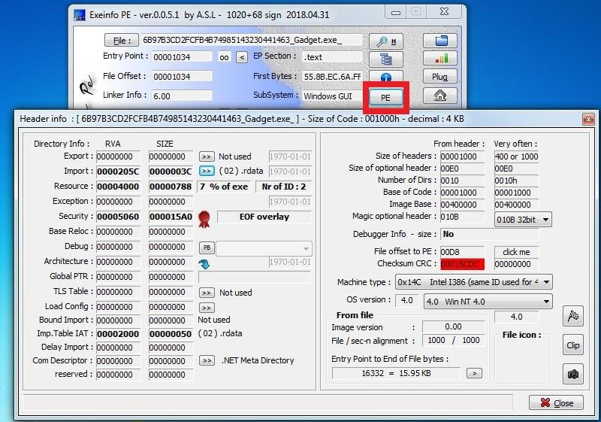Click the Close button in Header info
601x422 pixels.
(x=556, y=403)
